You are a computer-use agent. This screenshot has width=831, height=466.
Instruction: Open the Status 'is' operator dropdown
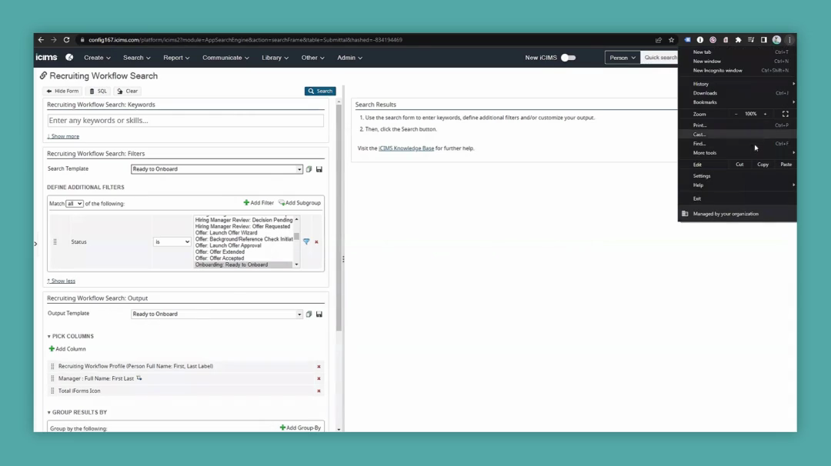point(172,241)
